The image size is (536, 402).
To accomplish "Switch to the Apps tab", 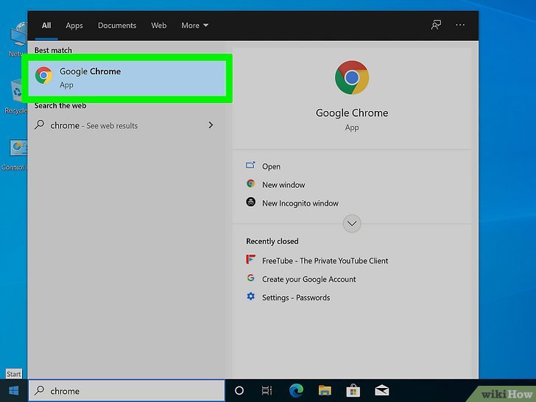I will (x=74, y=25).
